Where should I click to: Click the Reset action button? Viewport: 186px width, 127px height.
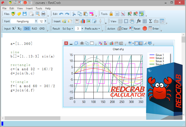(135, 28)
